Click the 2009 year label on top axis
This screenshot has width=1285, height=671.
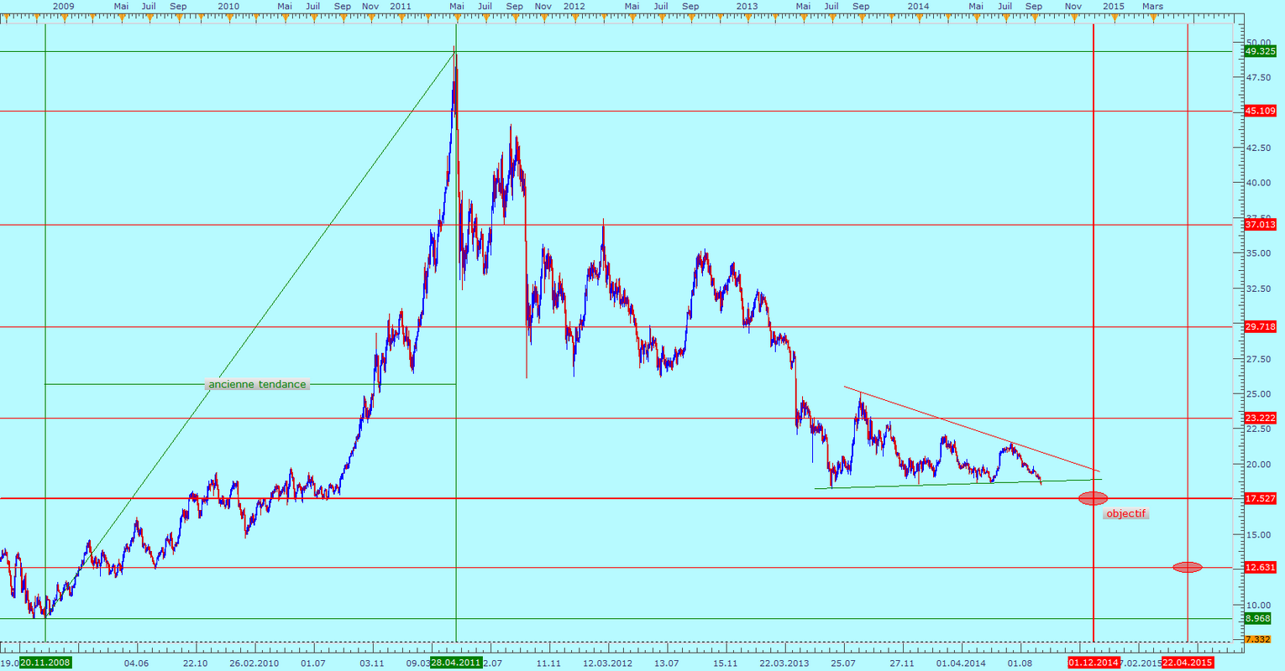click(63, 6)
